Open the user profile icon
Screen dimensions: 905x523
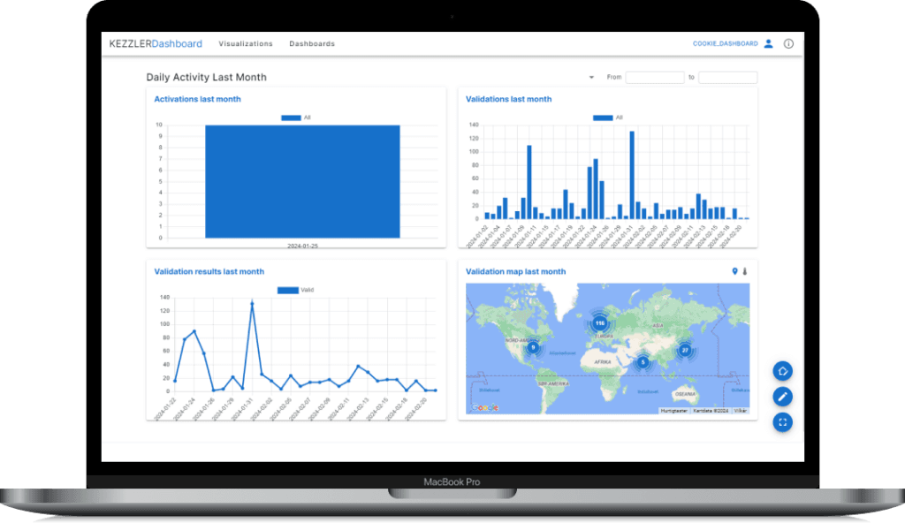[x=768, y=43]
